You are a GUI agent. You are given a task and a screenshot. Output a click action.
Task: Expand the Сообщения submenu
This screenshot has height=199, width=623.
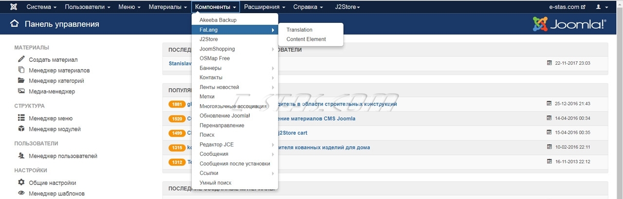pyautogui.click(x=235, y=154)
